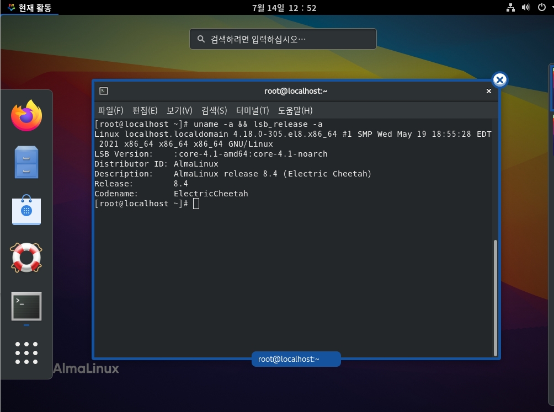Open the Files application from the dock
This screenshot has height=412, width=554.
click(x=26, y=163)
